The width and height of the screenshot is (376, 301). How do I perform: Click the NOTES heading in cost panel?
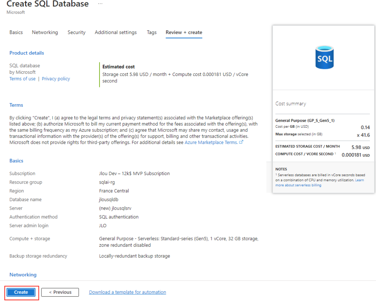click(x=281, y=169)
